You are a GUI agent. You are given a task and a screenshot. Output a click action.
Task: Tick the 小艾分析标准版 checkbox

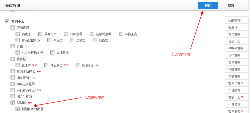pyautogui.click(x=18, y=53)
